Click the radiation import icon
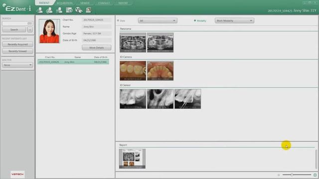The image size is (319, 179). pyautogui.click(x=79, y=10)
